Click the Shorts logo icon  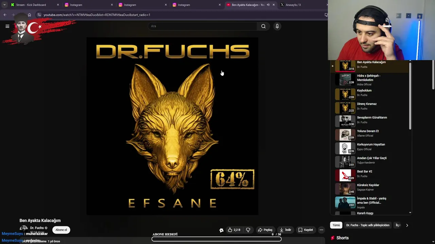332,238
